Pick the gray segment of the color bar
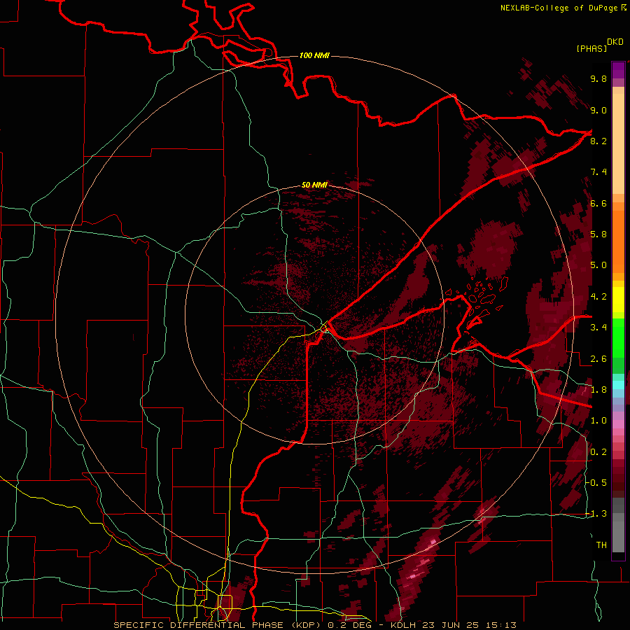Image resolution: width=630 pixels, height=630 pixels. click(x=618, y=526)
